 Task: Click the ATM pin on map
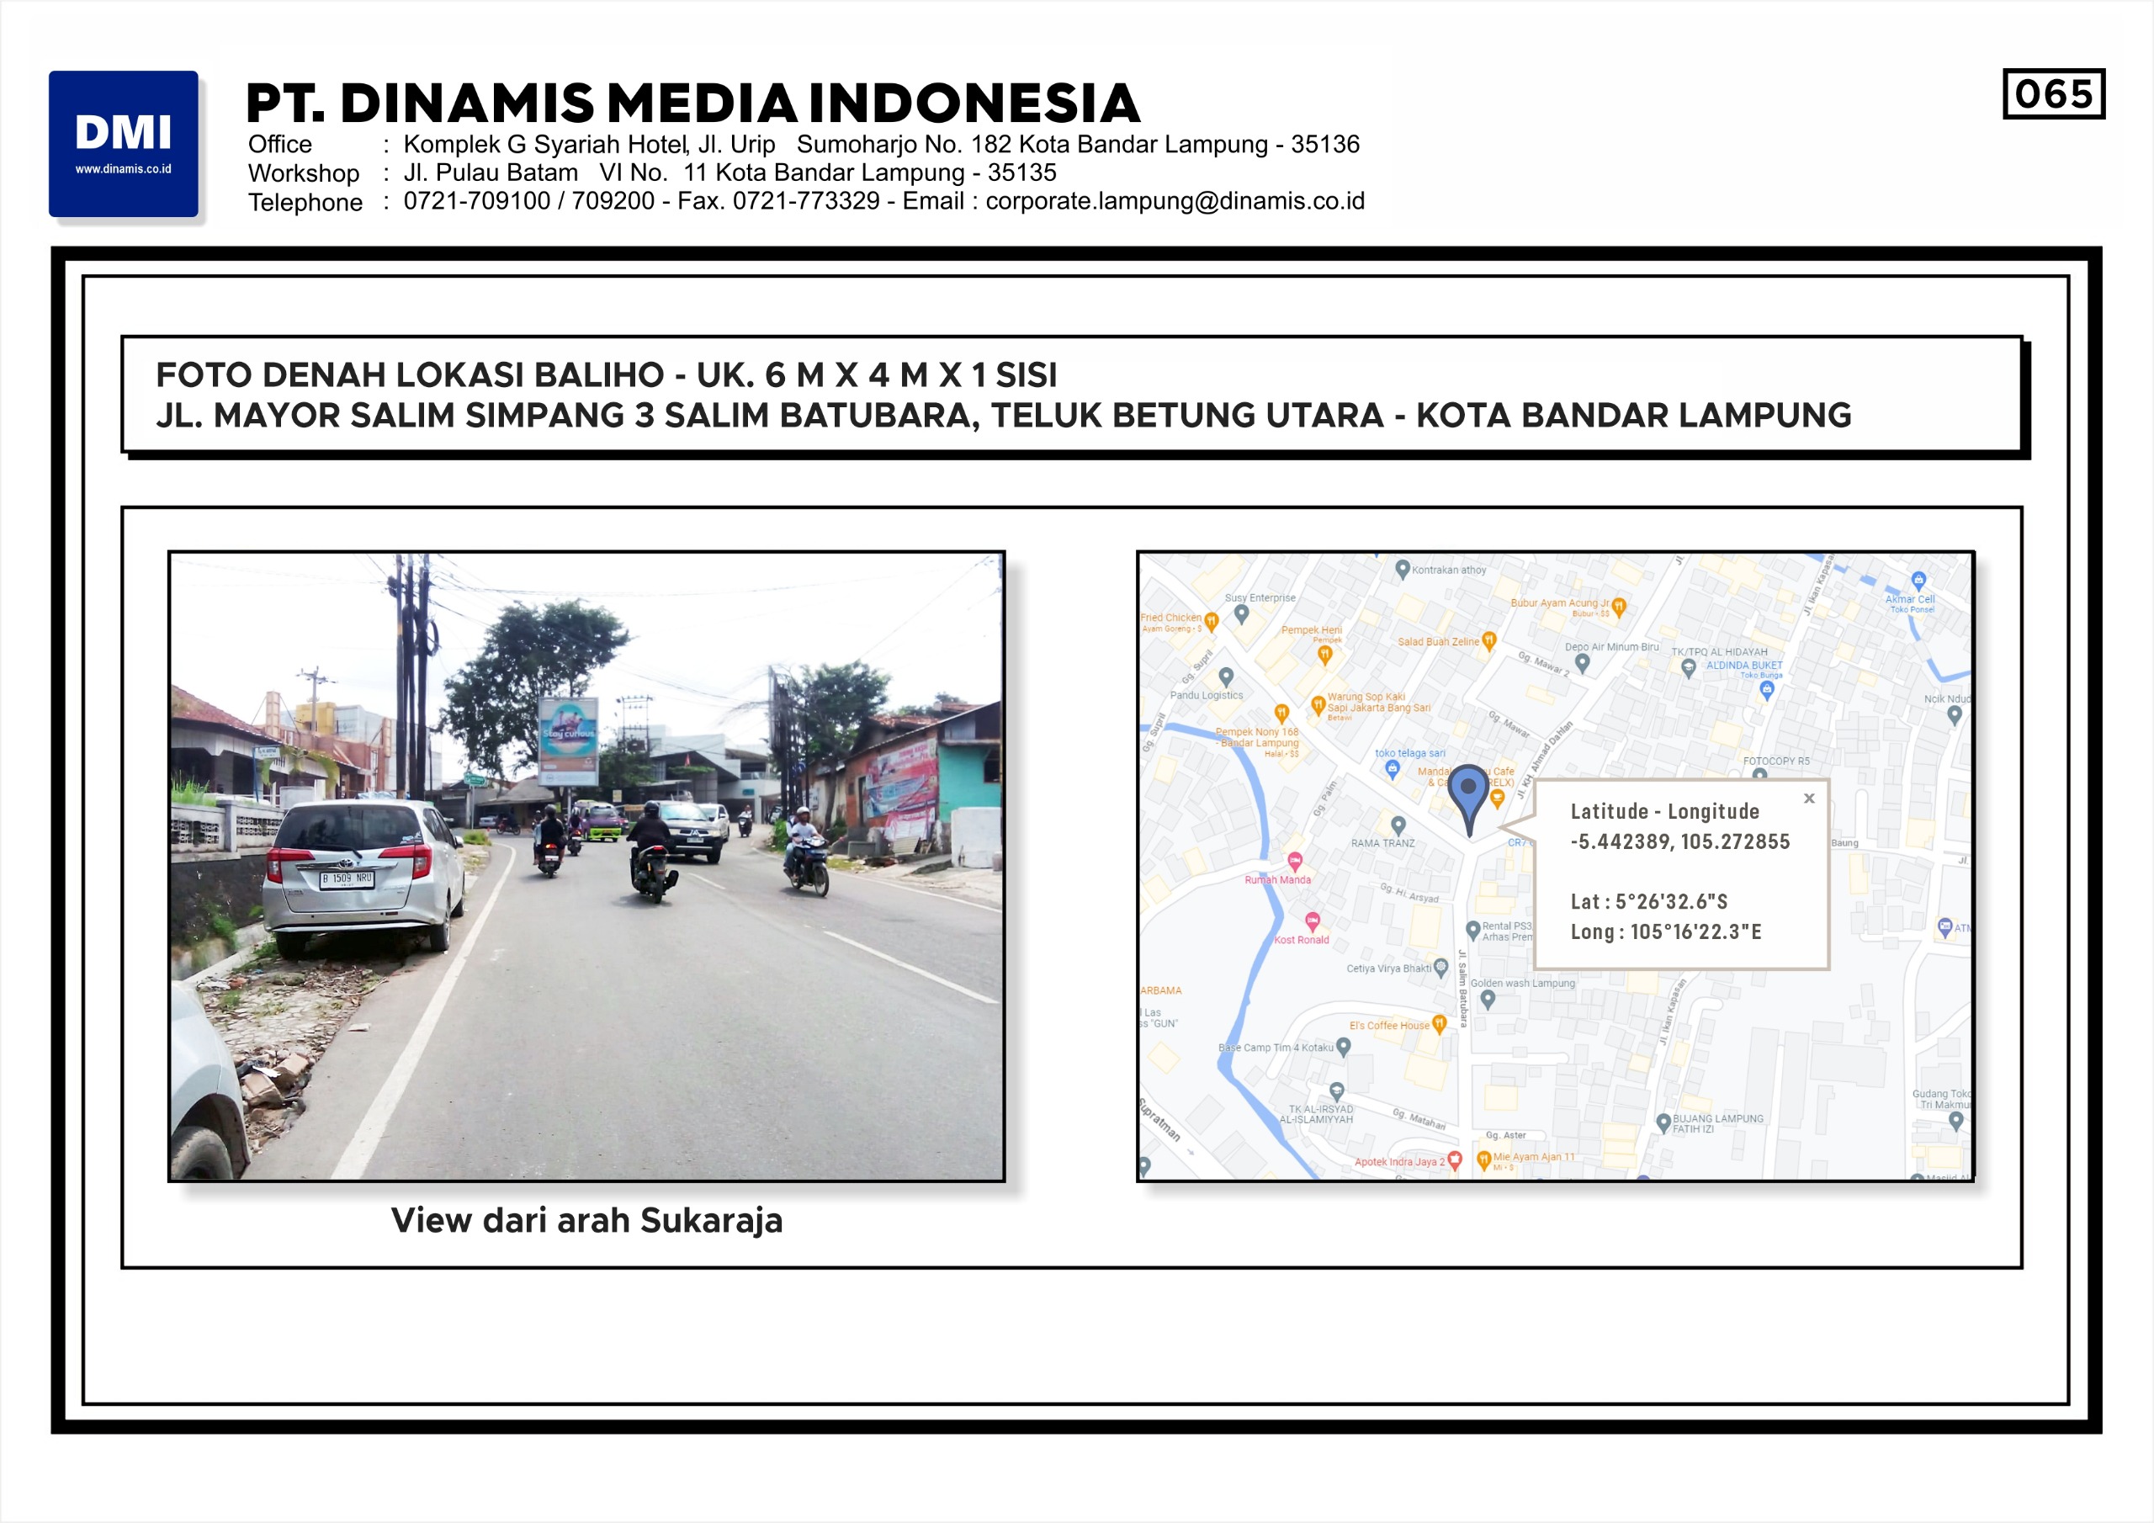[1944, 927]
